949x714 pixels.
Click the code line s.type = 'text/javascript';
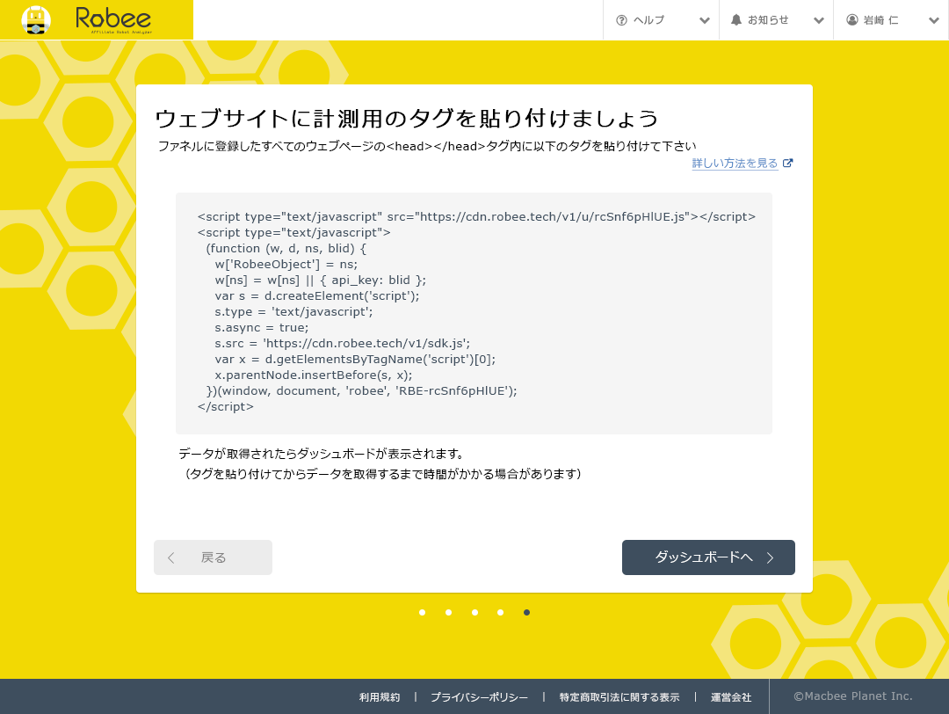tap(293, 312)
